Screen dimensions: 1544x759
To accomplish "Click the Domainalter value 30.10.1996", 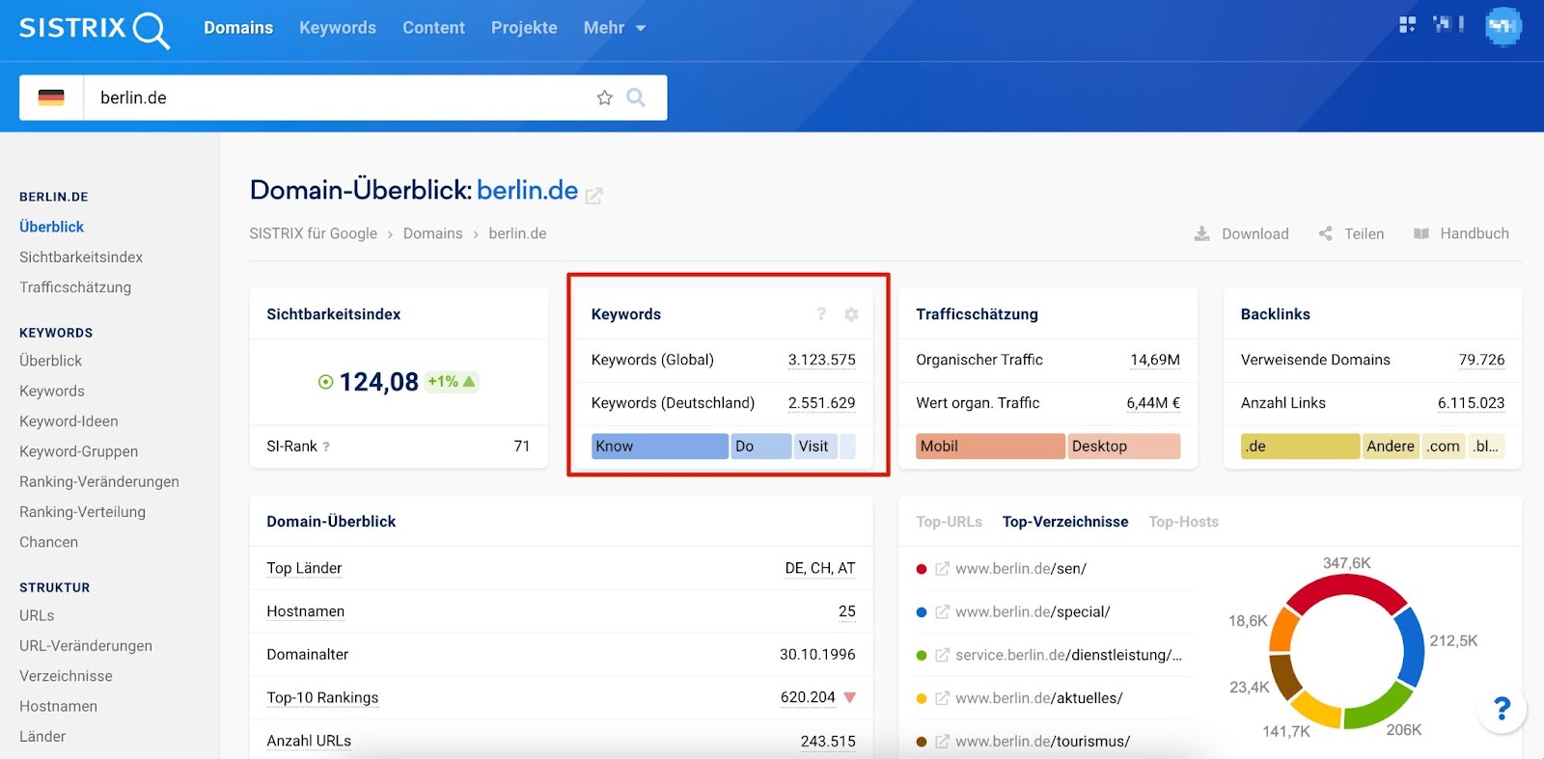I will click(x=817, y=655).
